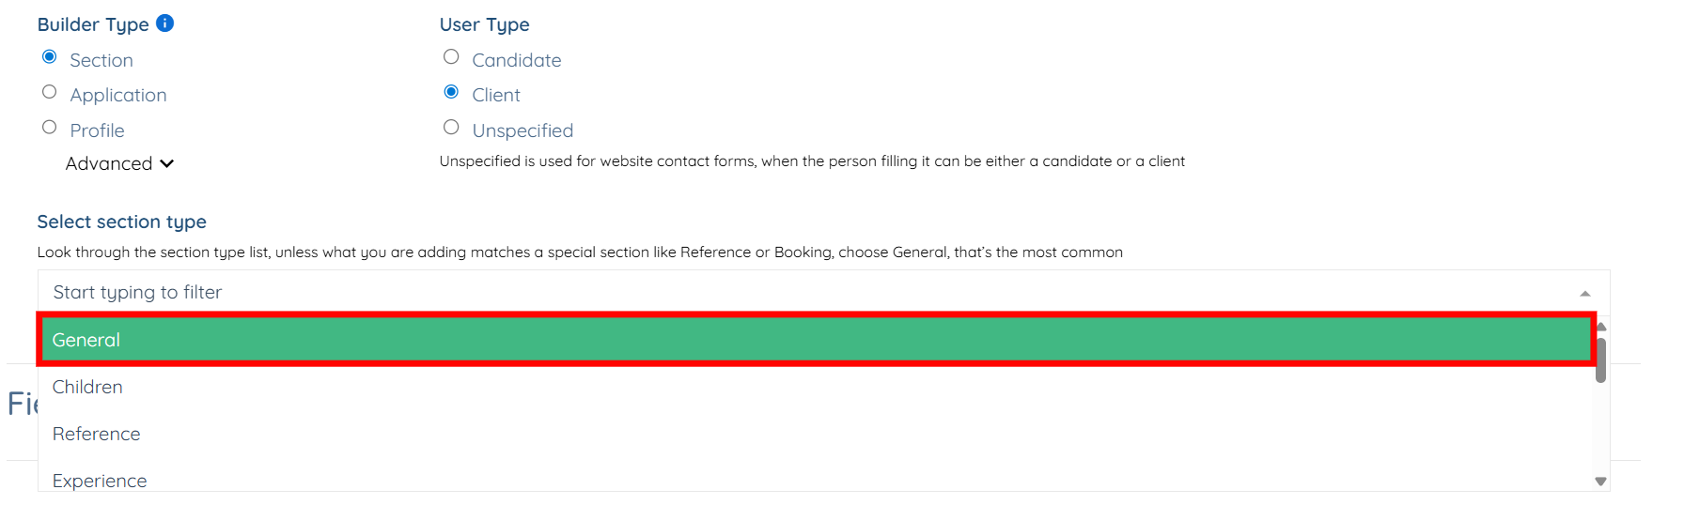Viewport: 1684px width, 505px height.
Task: Click the Builder Type heading label
Action: coord(93,24)
